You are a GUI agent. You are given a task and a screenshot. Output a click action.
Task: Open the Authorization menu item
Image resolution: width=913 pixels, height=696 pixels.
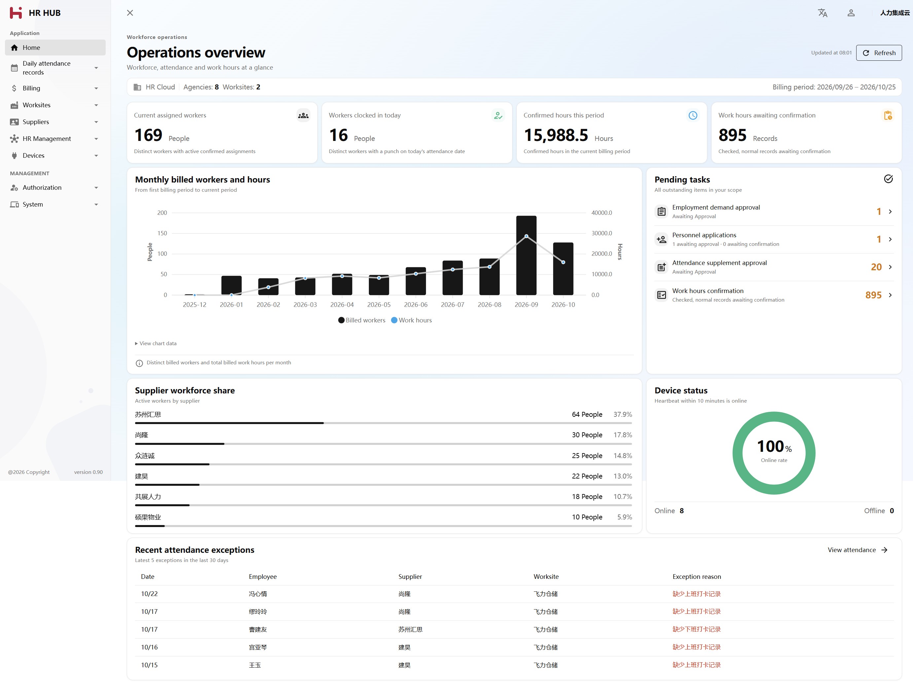55,188
